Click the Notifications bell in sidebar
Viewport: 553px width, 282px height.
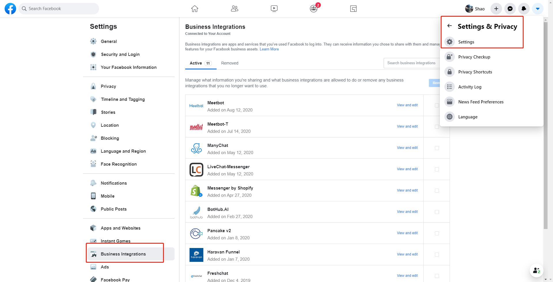coord(93,183)
